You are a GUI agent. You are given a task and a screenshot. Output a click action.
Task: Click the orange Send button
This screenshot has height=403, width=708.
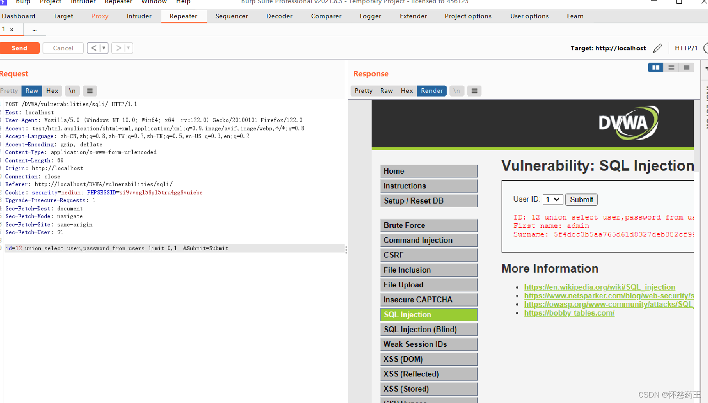[20, 48]
